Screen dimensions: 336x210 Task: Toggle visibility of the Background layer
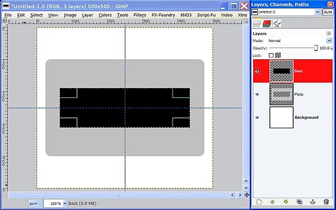(257, 118)
